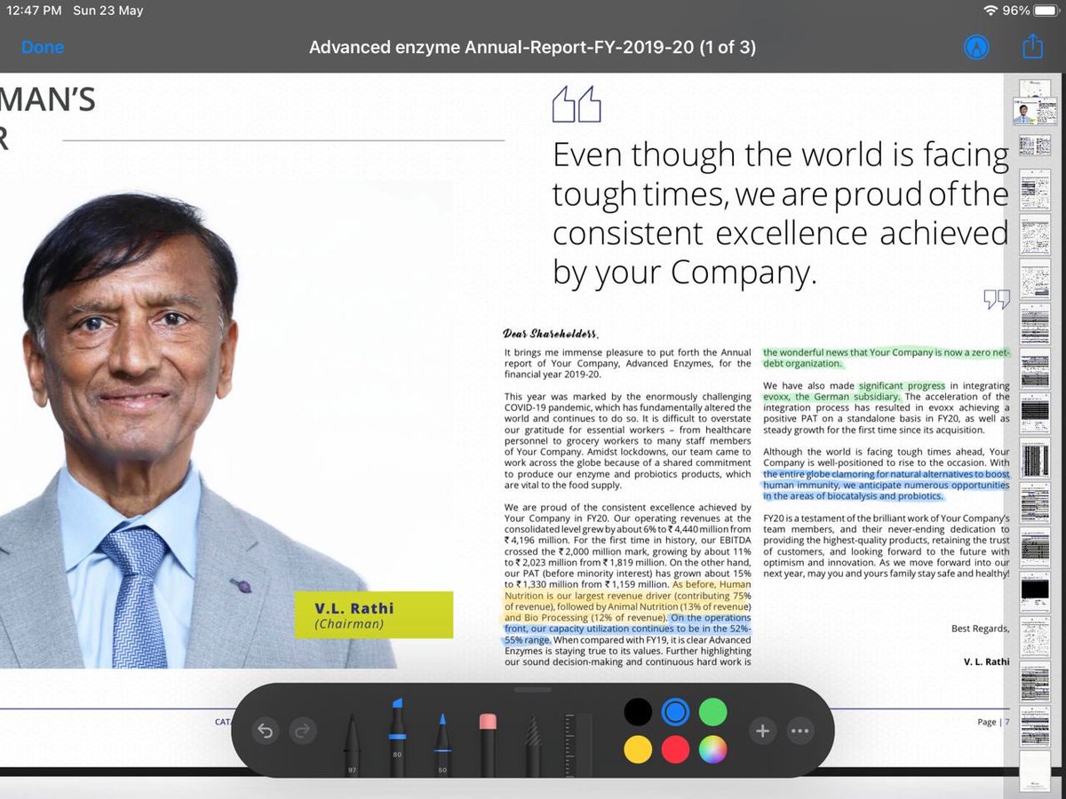Choose the black color swatch
1066x799 pixels.
click(638, 711)
